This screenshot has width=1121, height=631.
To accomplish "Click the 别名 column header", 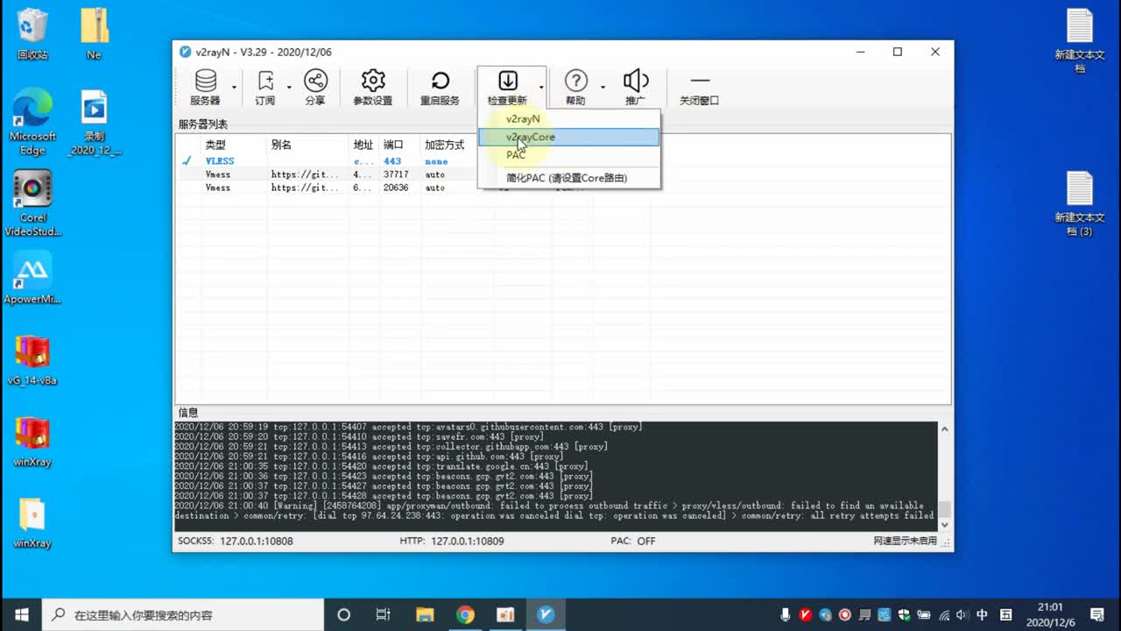I will (307, 145).
